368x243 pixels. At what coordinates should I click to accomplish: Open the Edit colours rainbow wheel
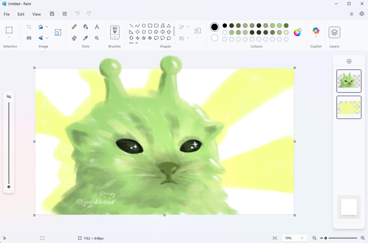coord(297,32)
